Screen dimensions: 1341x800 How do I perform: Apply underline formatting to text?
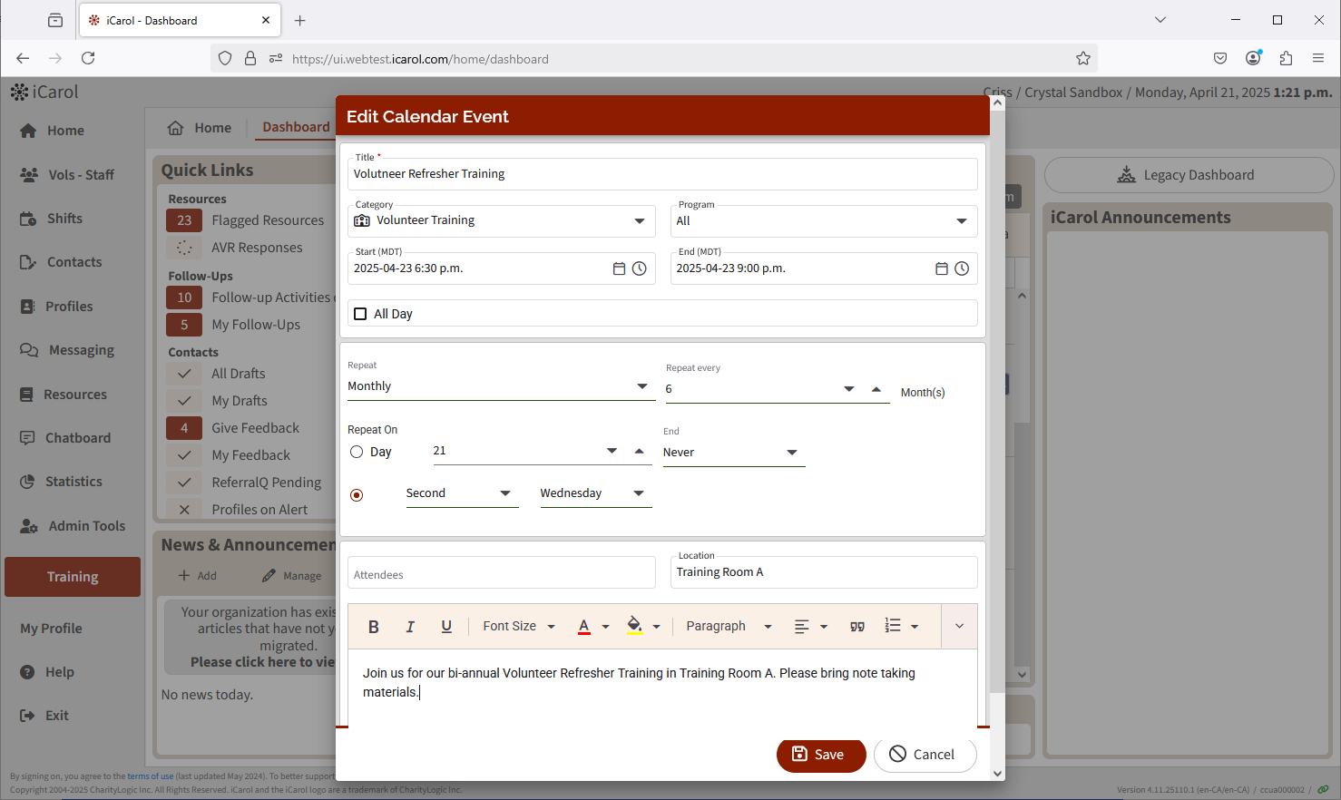[x=446, y=627]
